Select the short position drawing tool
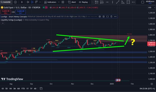The height and width of the screenshot is (92, 156). [x=102, y=2]
